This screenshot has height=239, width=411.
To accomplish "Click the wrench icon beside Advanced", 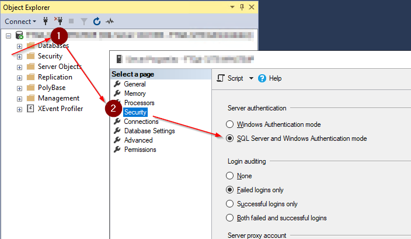I will click(117, 140).
